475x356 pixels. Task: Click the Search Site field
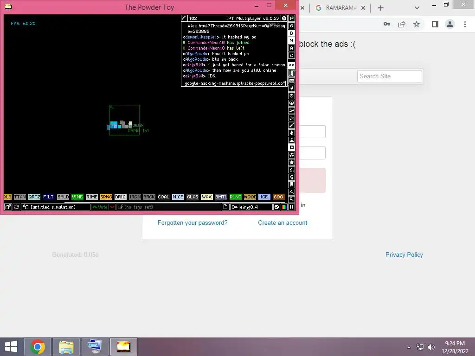click(x=390, y=76)
